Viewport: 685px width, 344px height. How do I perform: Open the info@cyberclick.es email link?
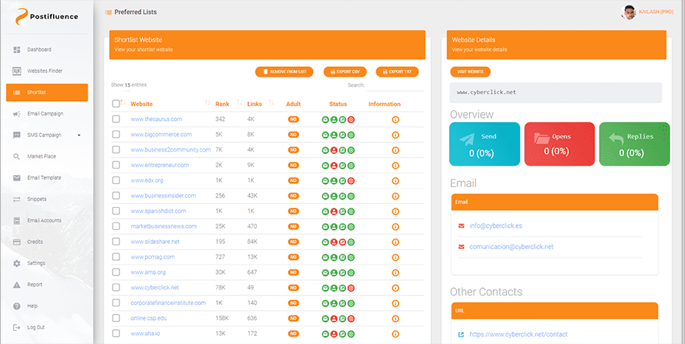[495, 225]
